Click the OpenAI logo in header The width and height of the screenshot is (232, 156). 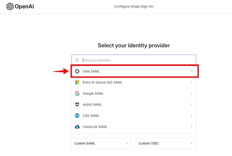tap(20, 6)
